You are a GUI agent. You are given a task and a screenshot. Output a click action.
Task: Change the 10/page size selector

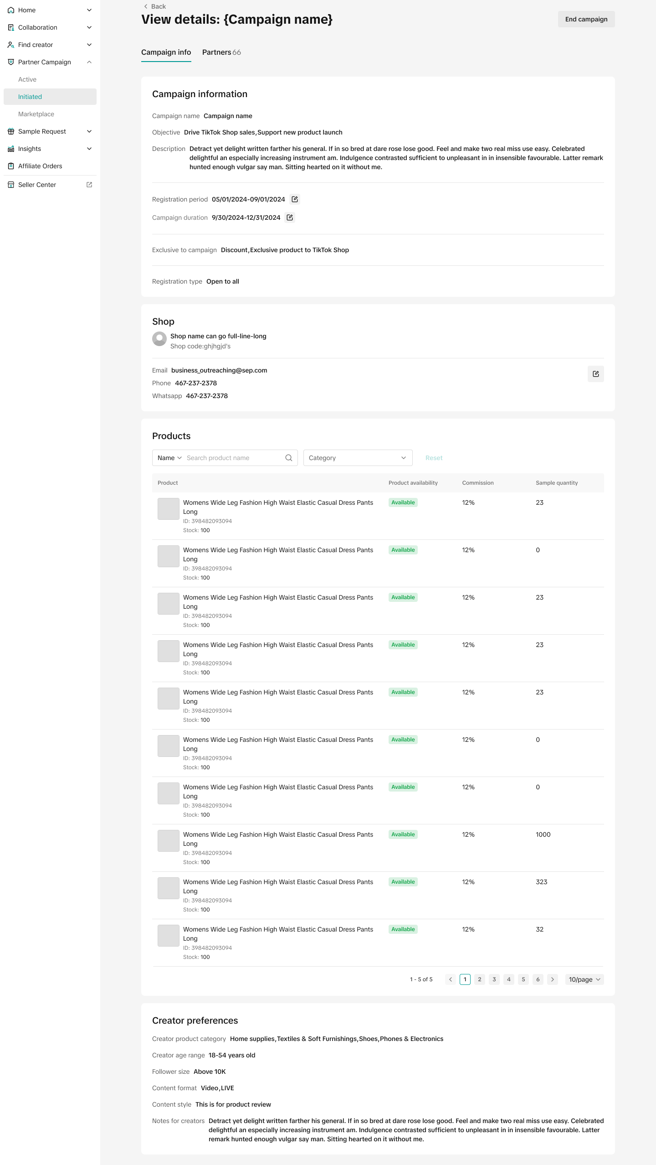(x=584, y=979)
